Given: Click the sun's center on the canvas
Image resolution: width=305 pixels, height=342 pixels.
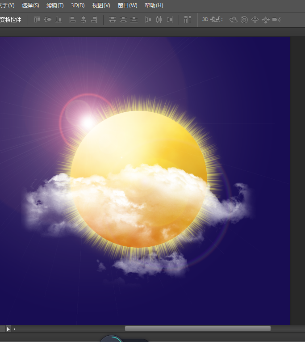Looking at the screenshot, I should [x=139, y=179].
